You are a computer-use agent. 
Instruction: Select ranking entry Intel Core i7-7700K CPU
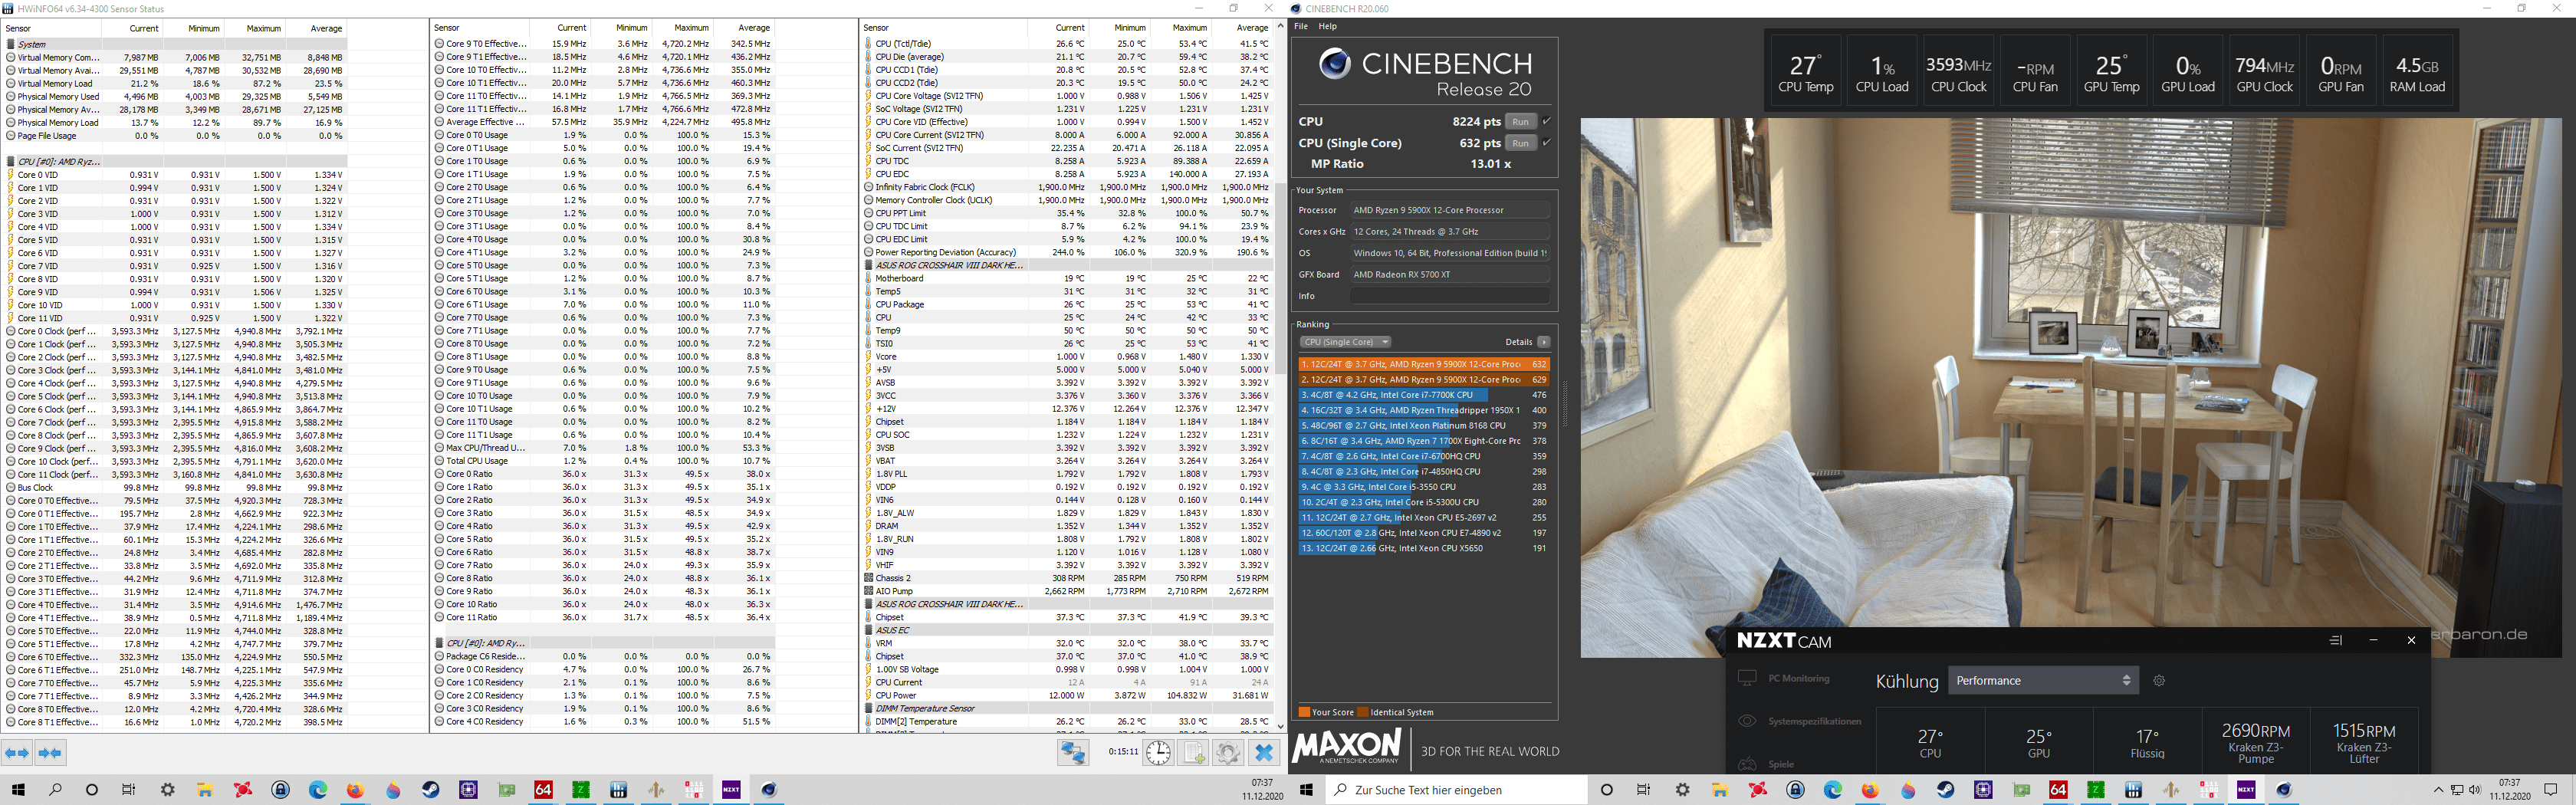[1423, 395]
